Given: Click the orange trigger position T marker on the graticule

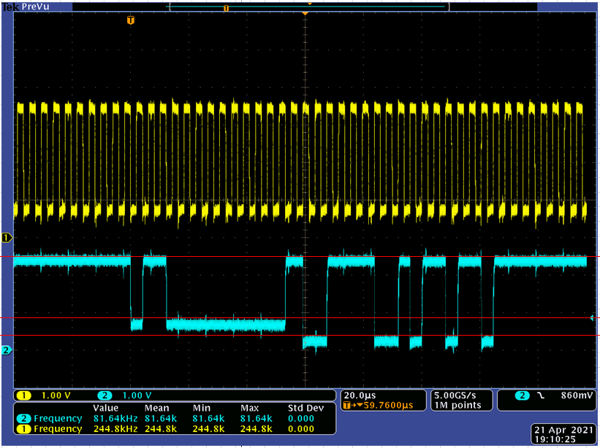Looking at the screenshot, I should (131, 20).
